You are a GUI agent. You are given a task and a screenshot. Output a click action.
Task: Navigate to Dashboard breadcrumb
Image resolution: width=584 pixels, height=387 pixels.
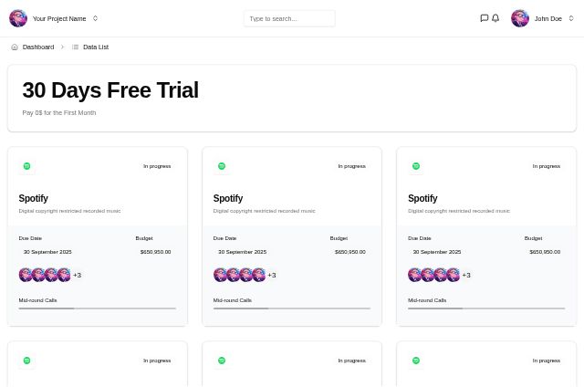[38, 47]
